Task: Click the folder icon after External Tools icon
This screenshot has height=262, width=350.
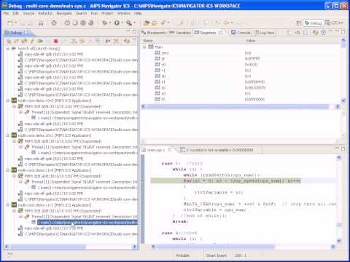Action: (147, 23)
